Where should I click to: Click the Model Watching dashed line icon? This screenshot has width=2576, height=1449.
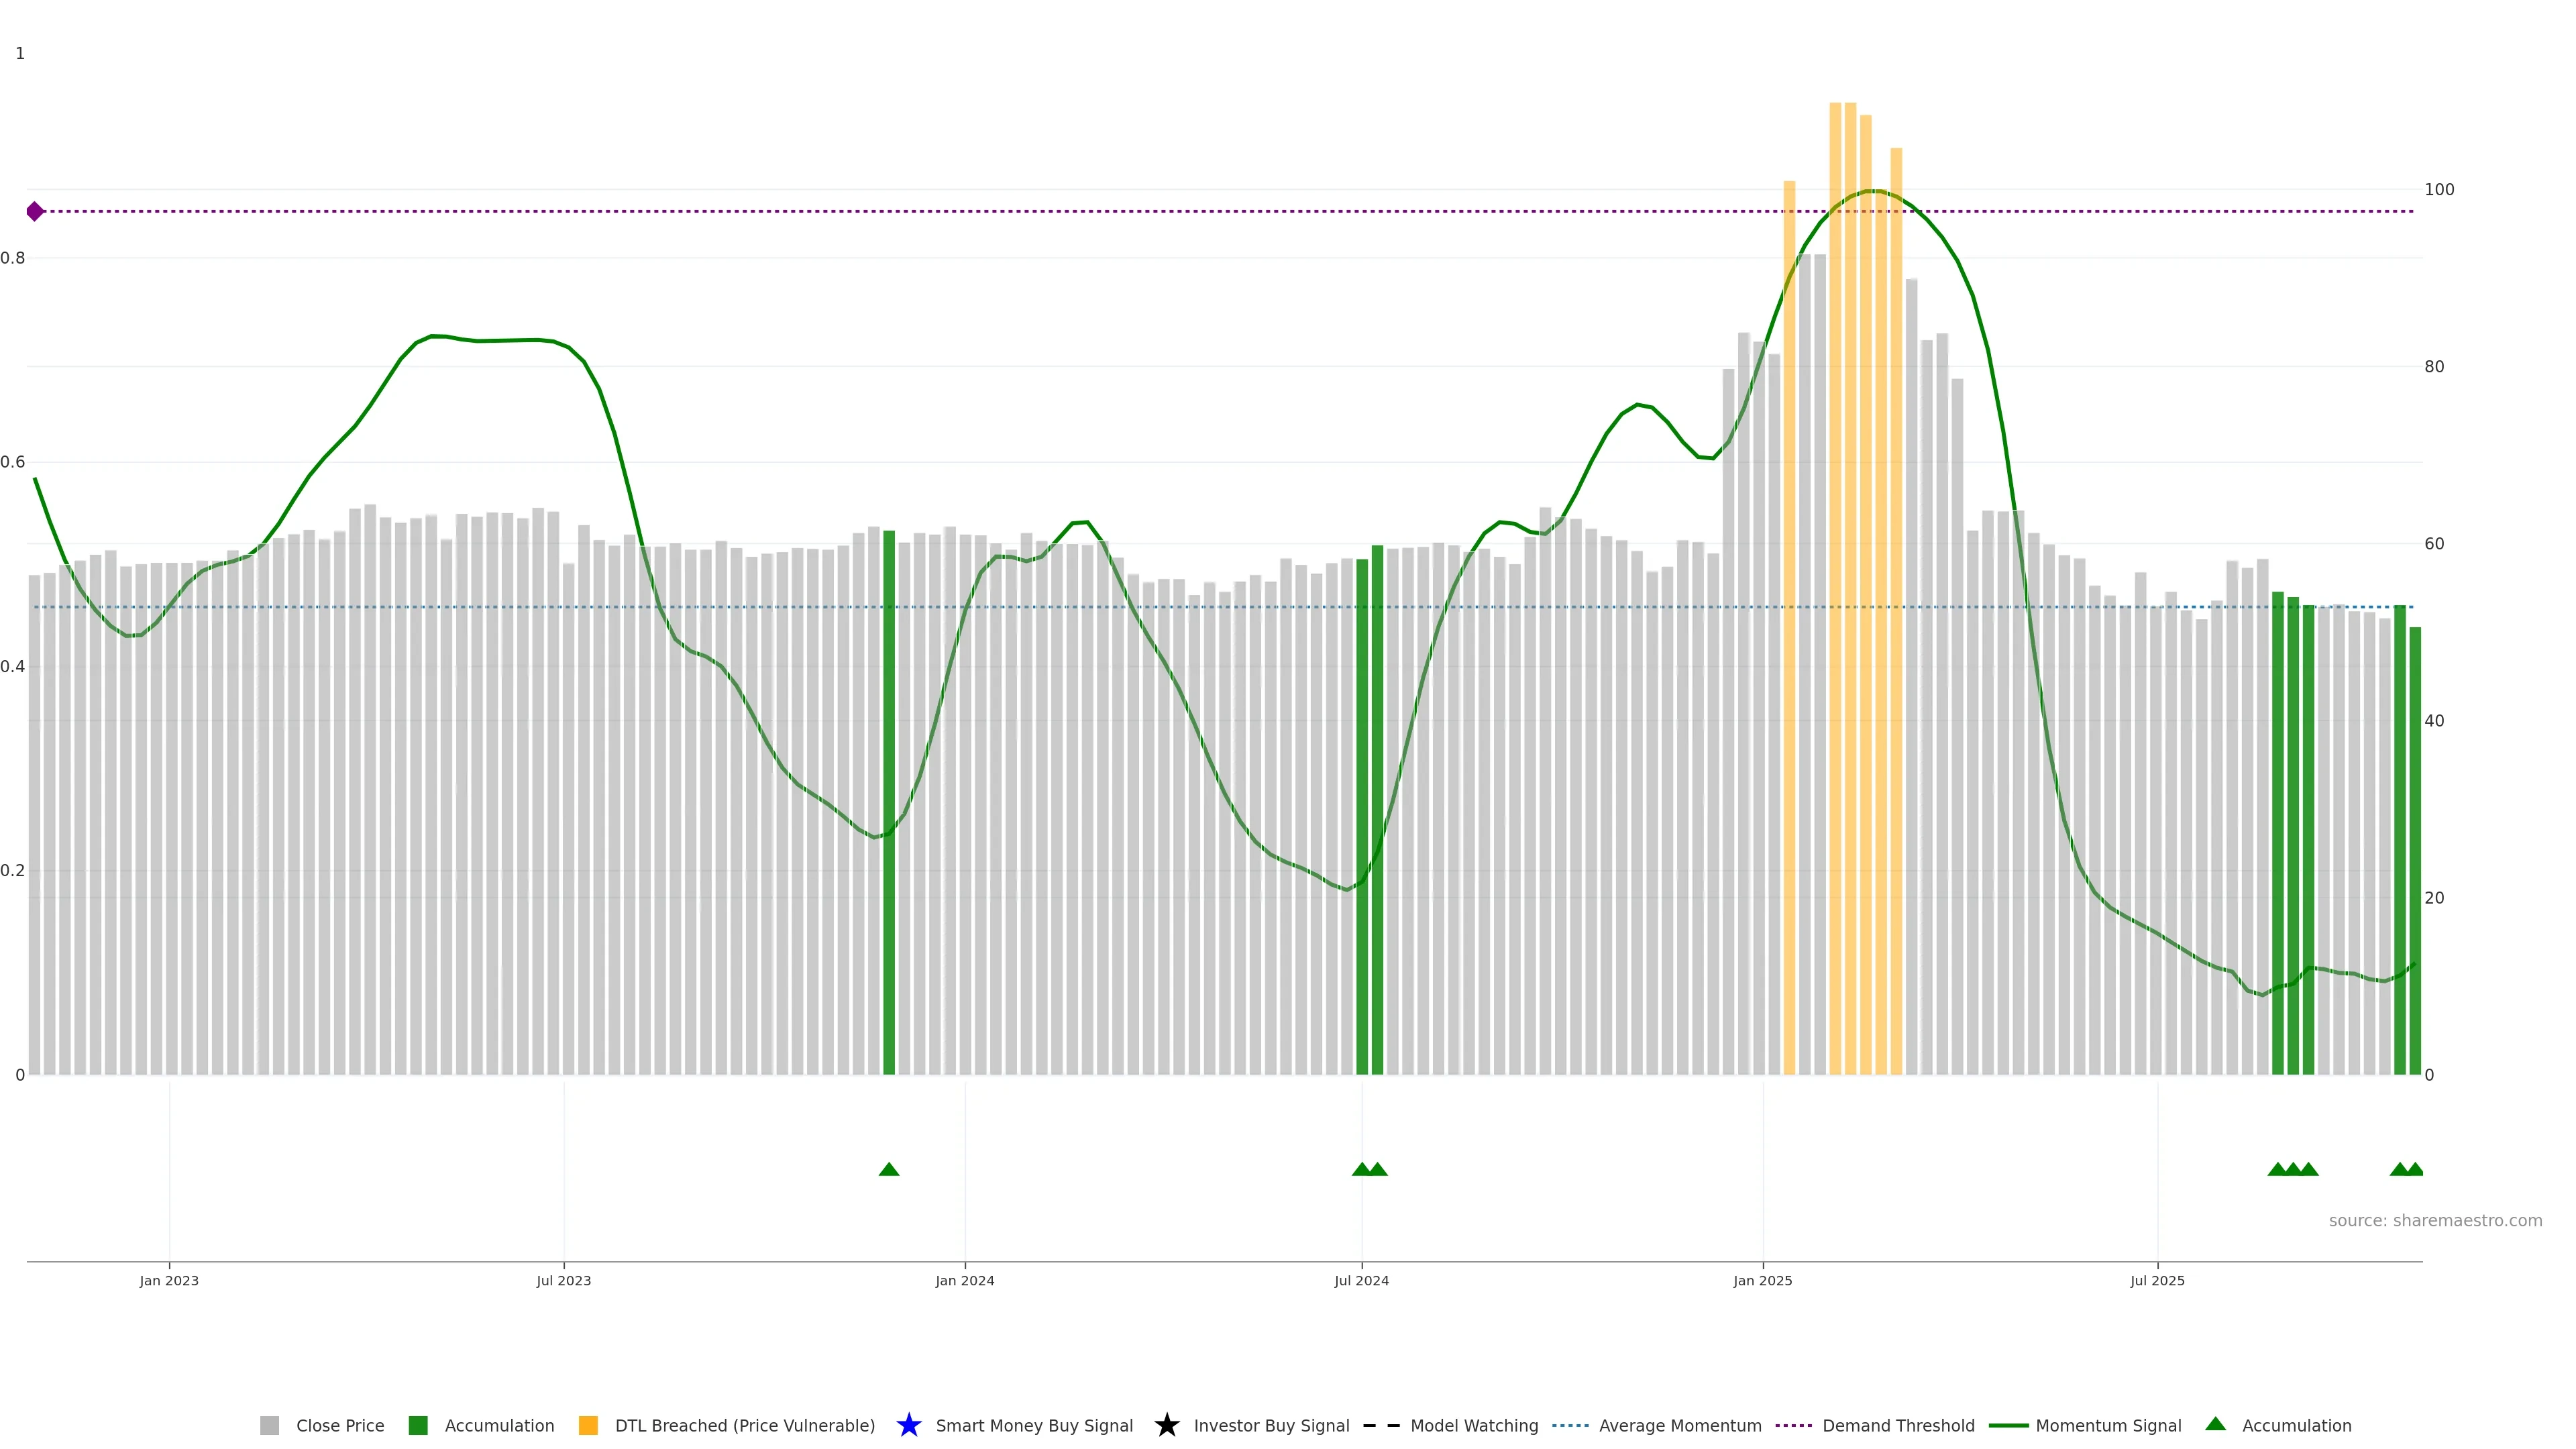[1381, 1425]
